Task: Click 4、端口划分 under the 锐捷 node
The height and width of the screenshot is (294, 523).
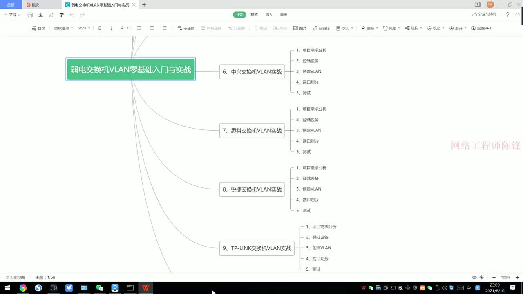Action: 307,200
